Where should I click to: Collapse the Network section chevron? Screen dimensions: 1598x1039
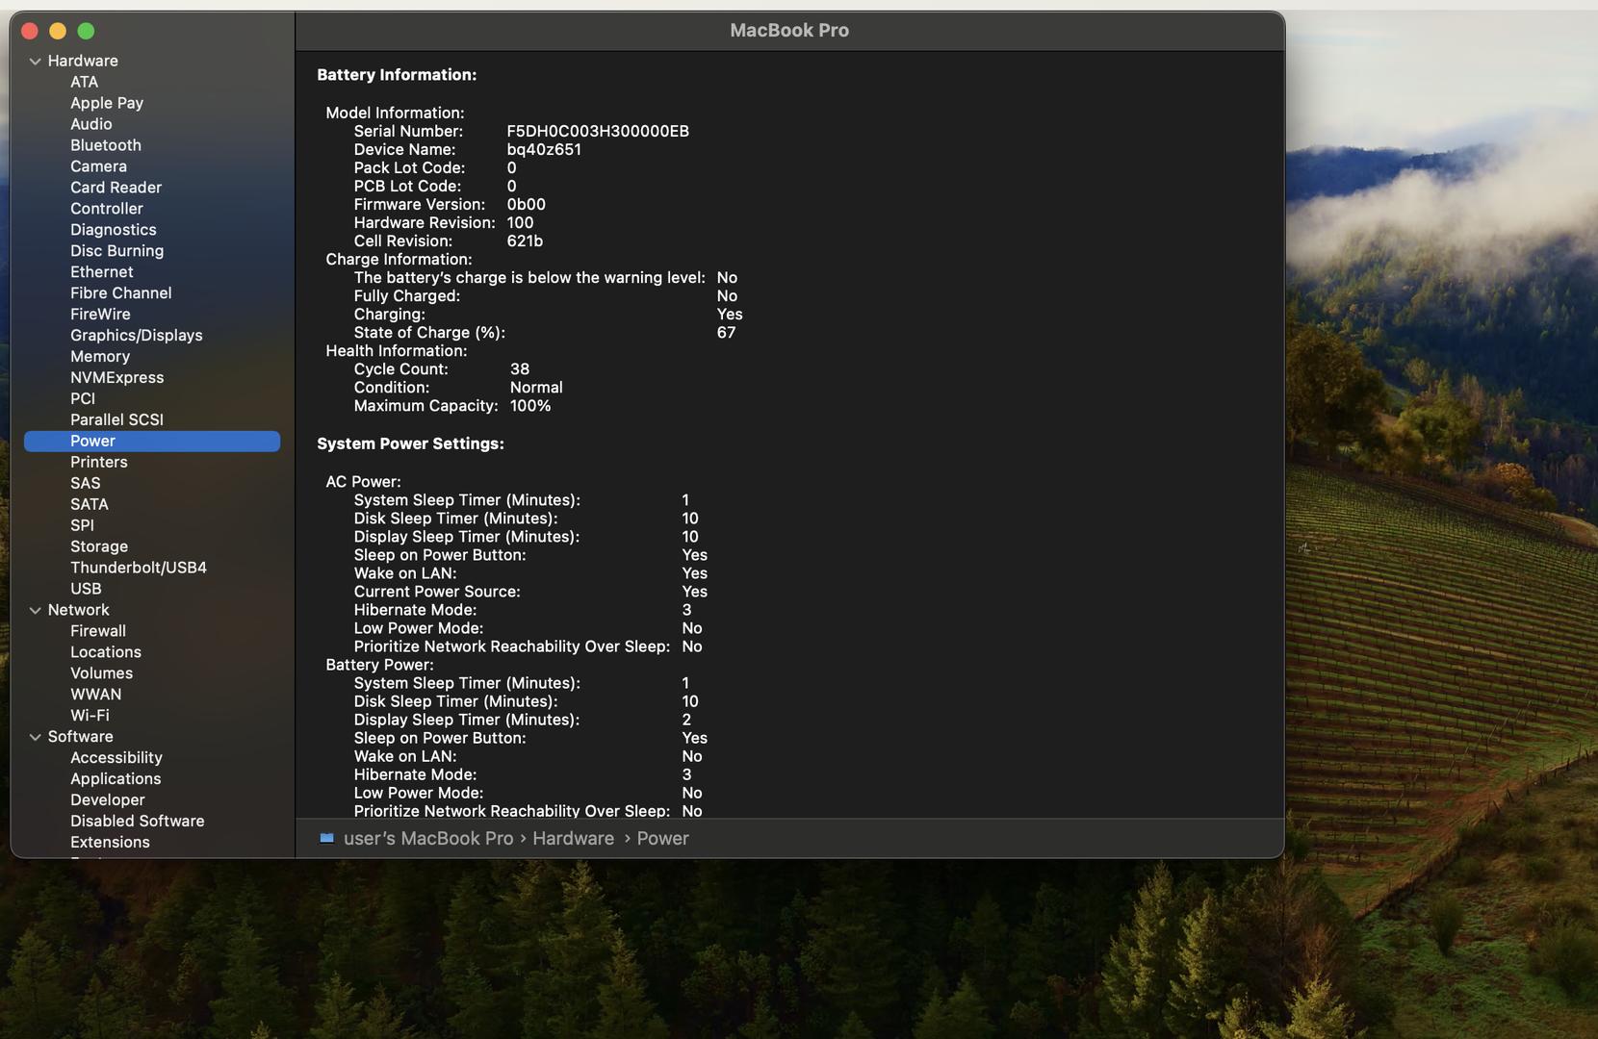coord(36,610)
